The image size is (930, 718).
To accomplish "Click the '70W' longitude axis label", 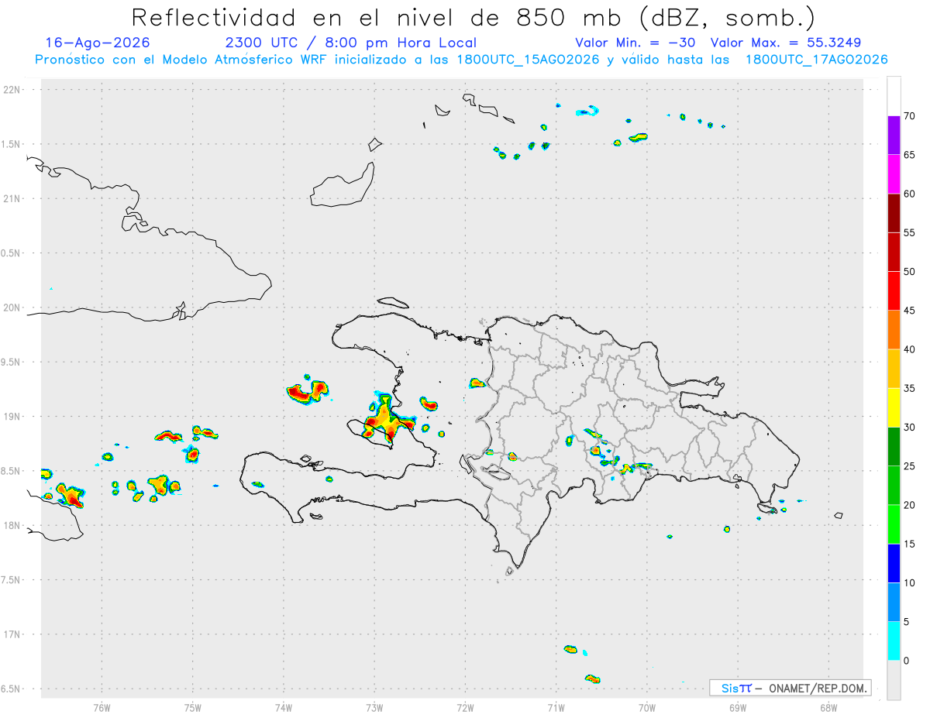I will coord(647,708).
